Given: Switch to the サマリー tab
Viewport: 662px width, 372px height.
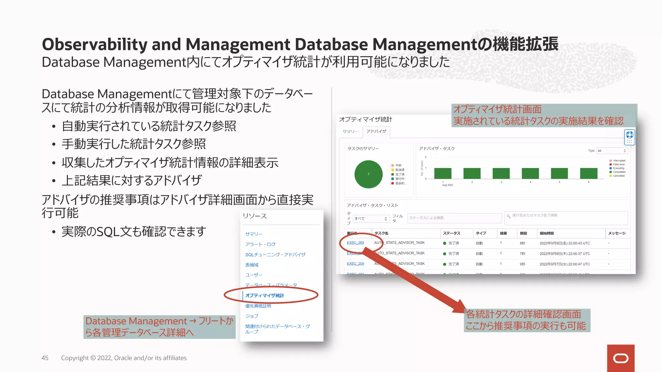Looking at the screenshot, I should click(350, 131).
